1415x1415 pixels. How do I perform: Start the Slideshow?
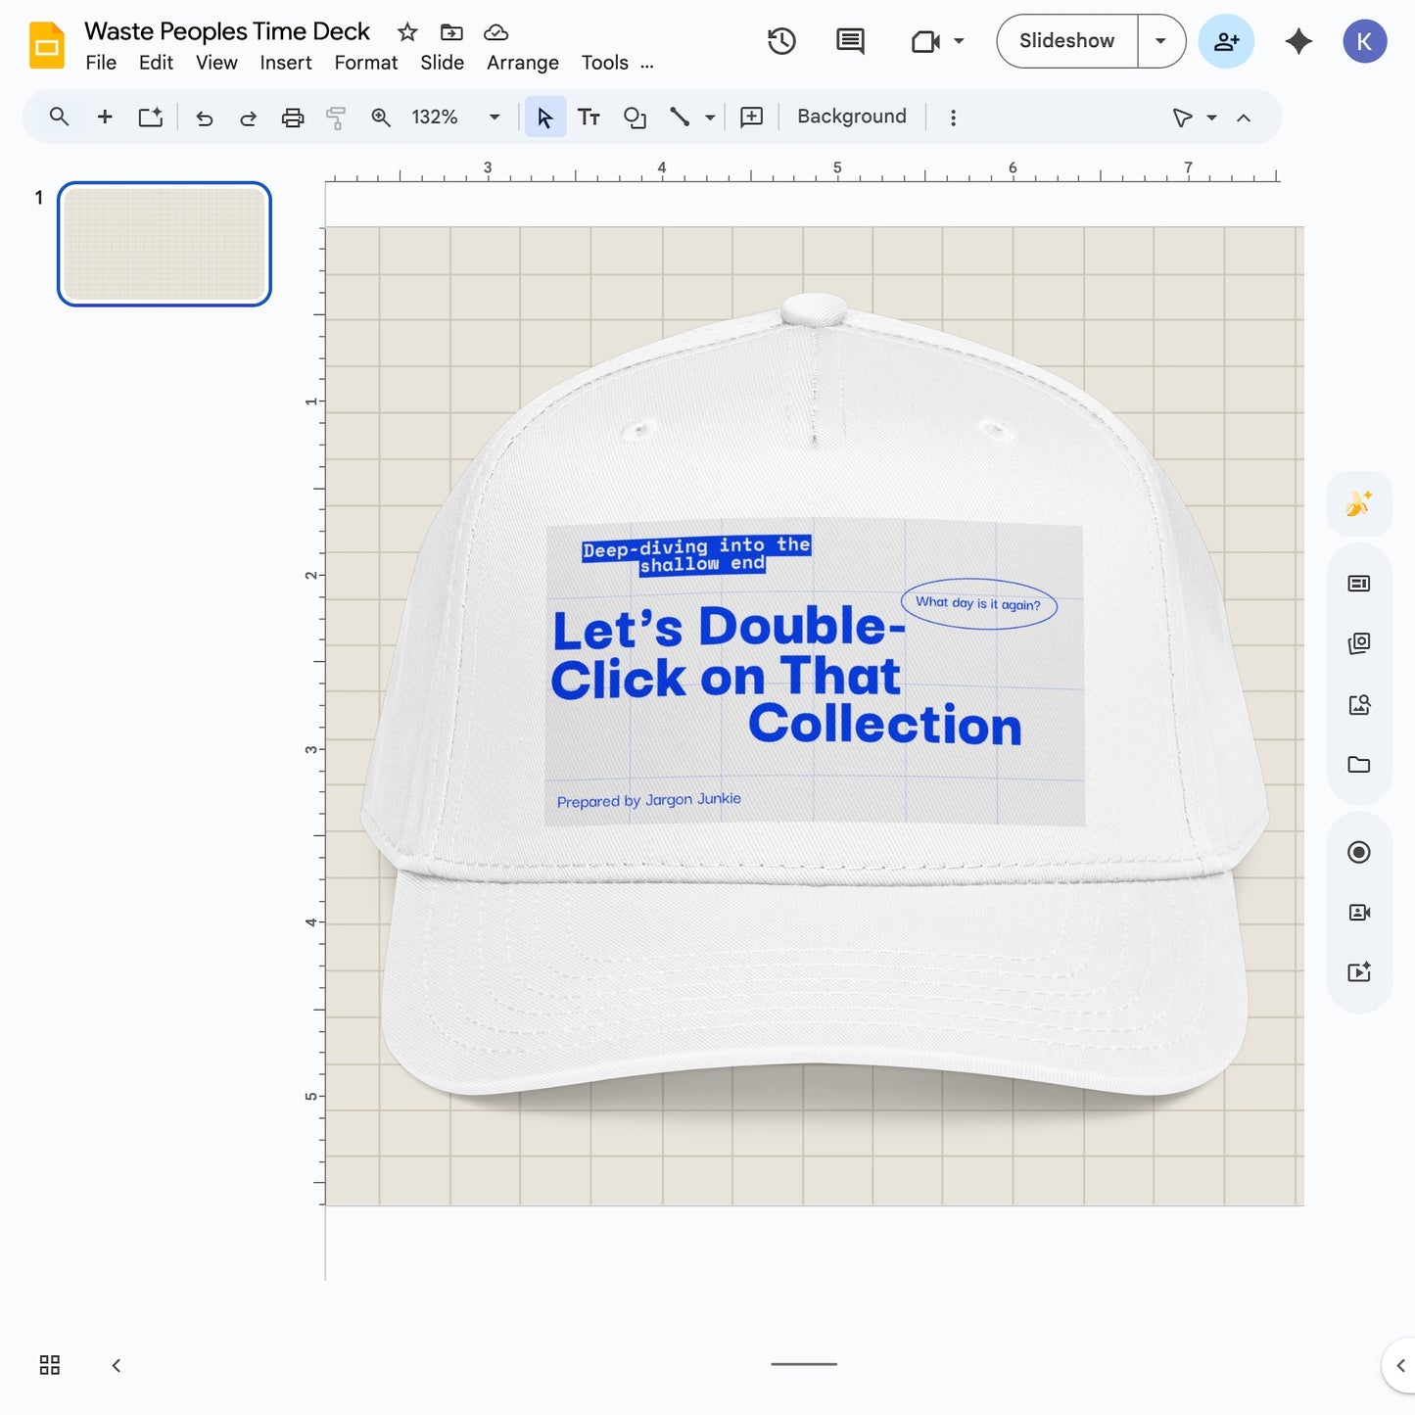point(1067,41)
